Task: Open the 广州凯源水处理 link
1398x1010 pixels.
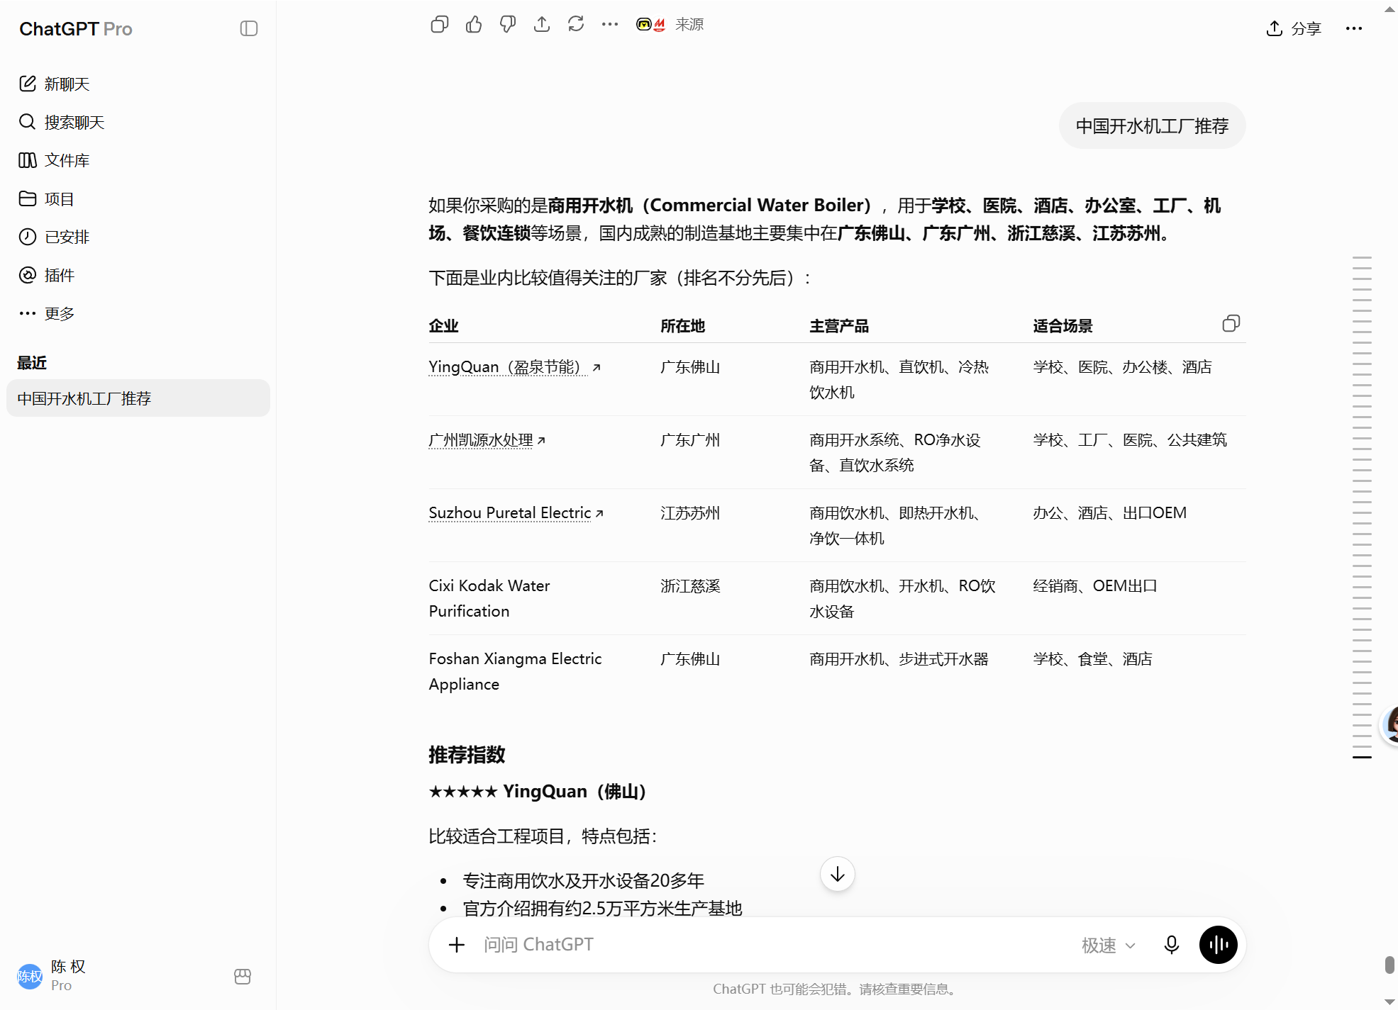Action: point(487,440)
